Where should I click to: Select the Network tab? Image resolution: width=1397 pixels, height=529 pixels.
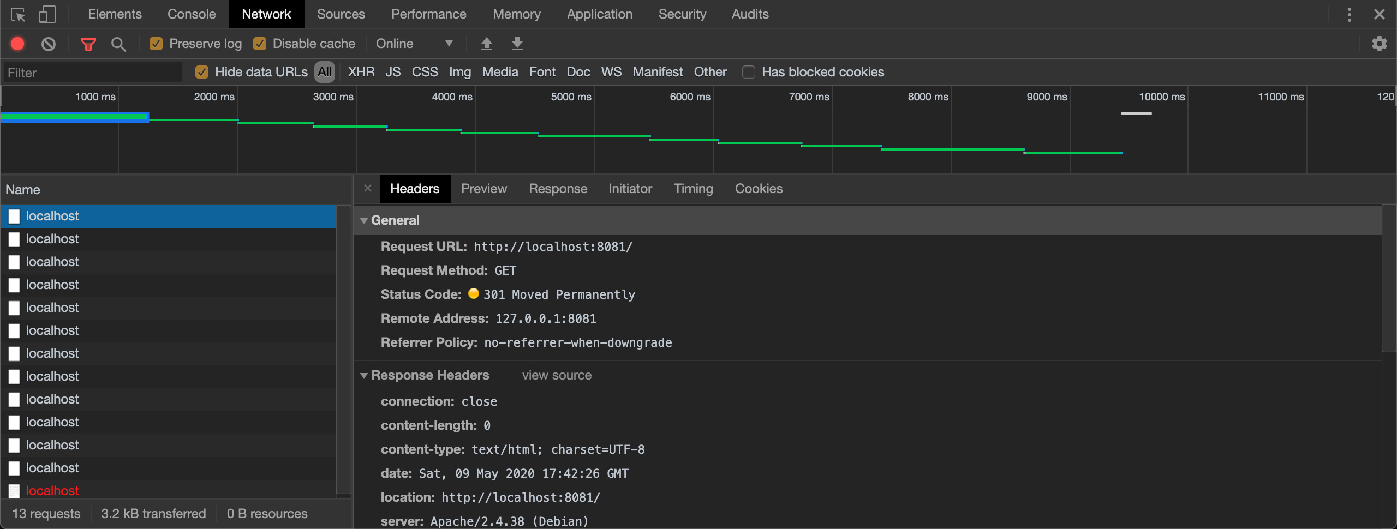pos(266,14)
